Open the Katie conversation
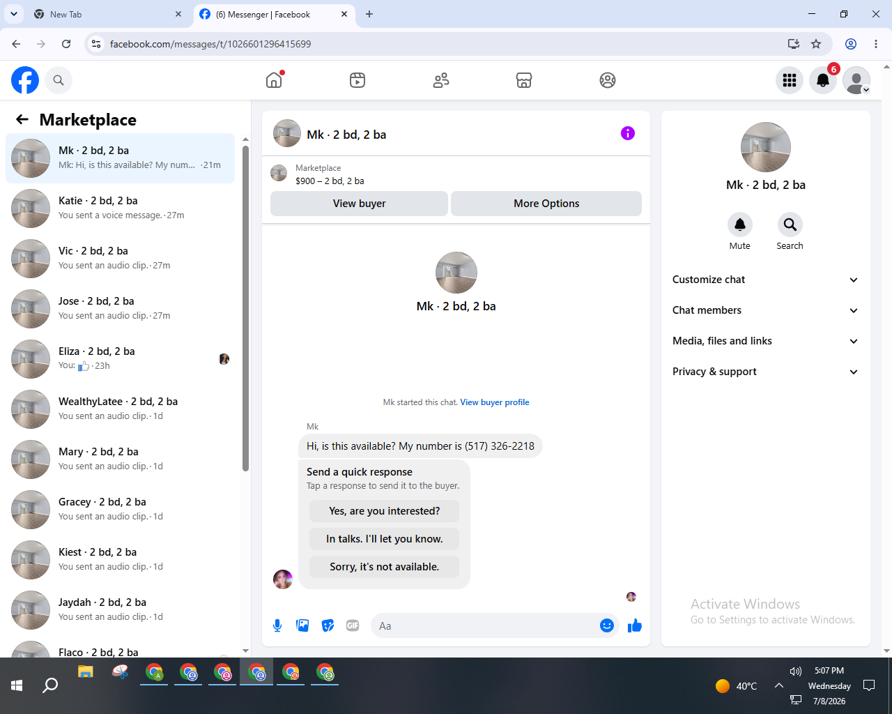 [121, 208]
